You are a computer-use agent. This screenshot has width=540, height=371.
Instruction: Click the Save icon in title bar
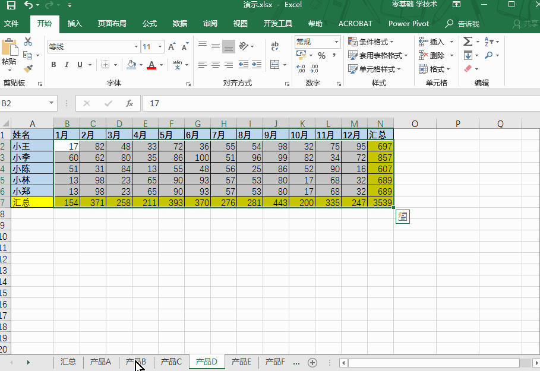(x=11, y=5)
